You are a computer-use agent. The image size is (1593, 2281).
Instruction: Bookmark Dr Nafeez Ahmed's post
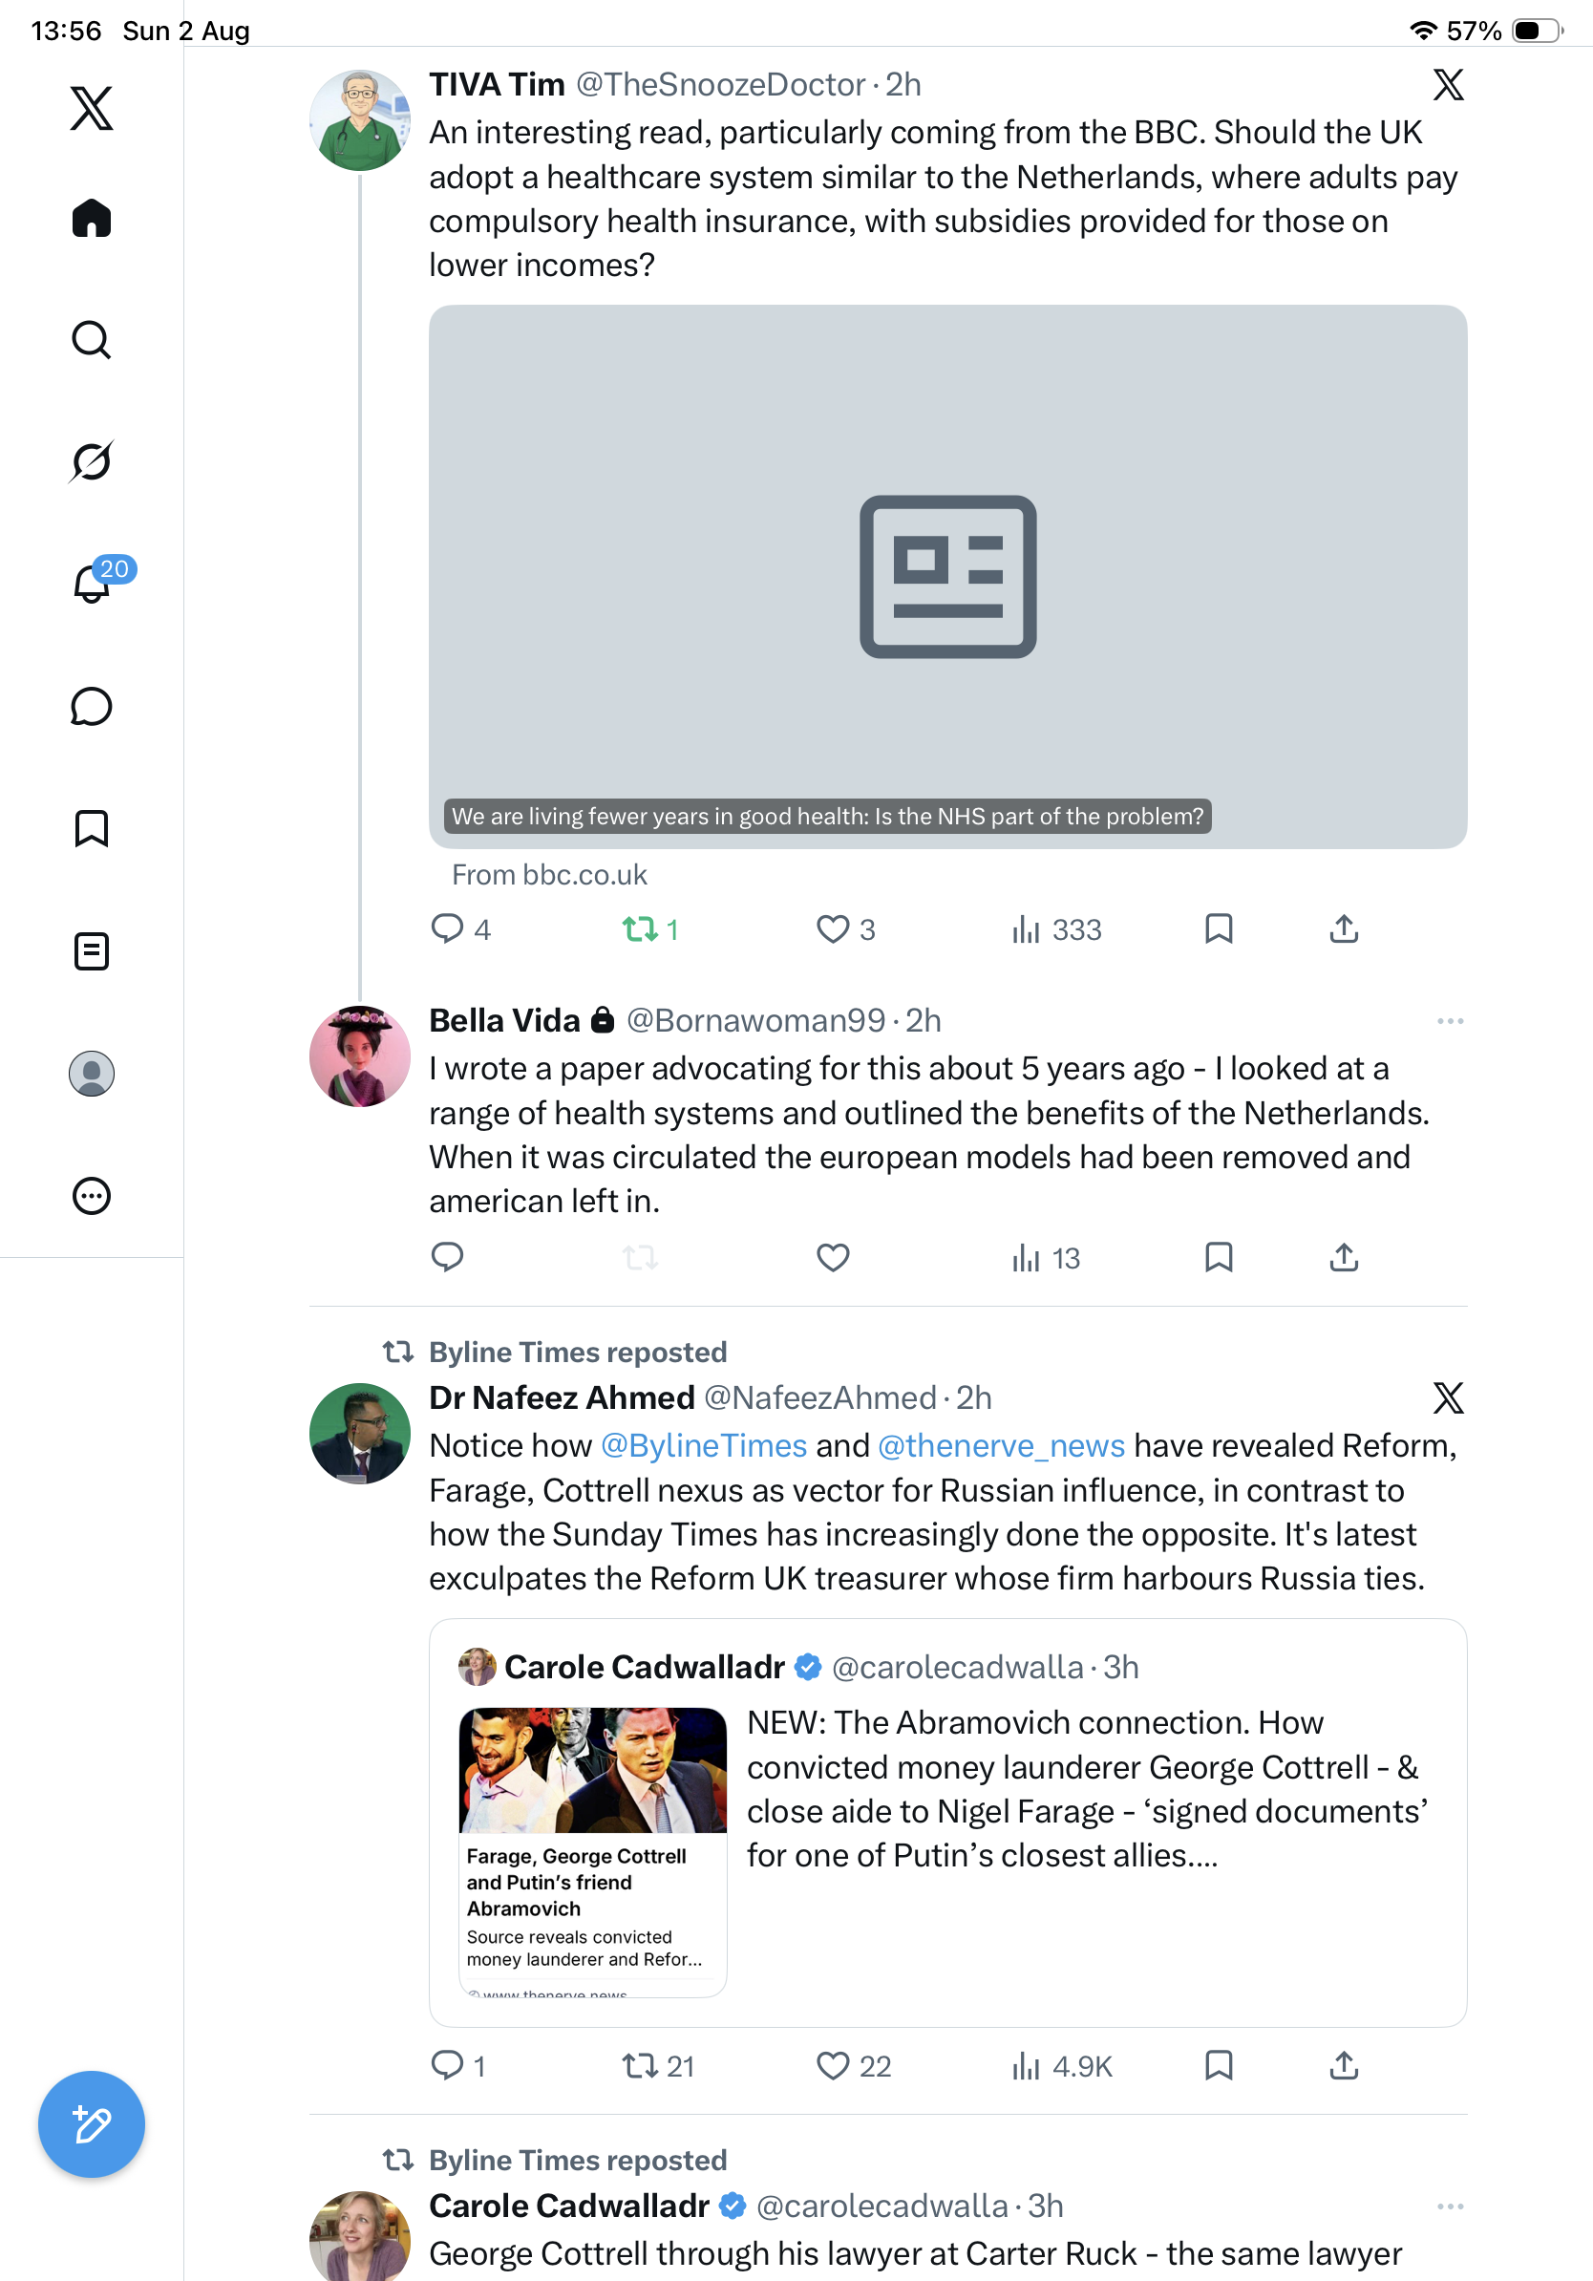(1219, 2065)
